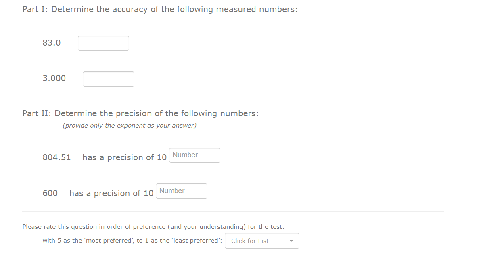Click the dropdown arrow beside 'Click for List'
The width and height of the screenshot is (481, 272).
(291, 241)
